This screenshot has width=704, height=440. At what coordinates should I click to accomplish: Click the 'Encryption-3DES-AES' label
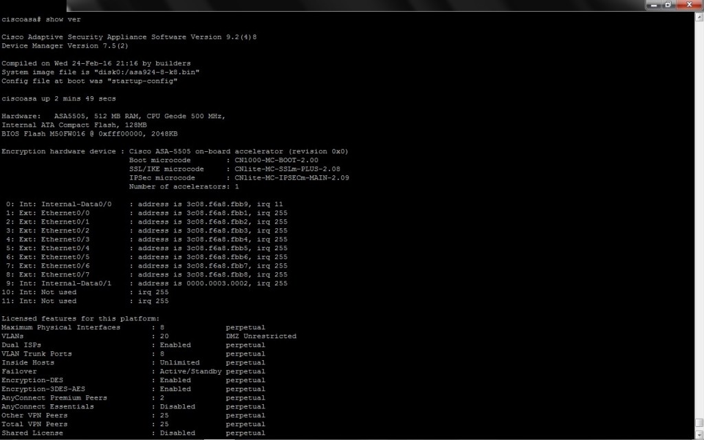tap(43, 389)
